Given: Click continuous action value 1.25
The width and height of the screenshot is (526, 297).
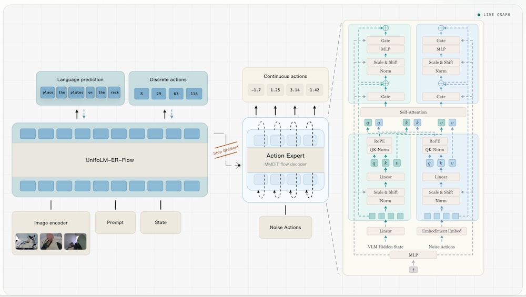Looking at the screenshot, I should (x=275, y=90).
